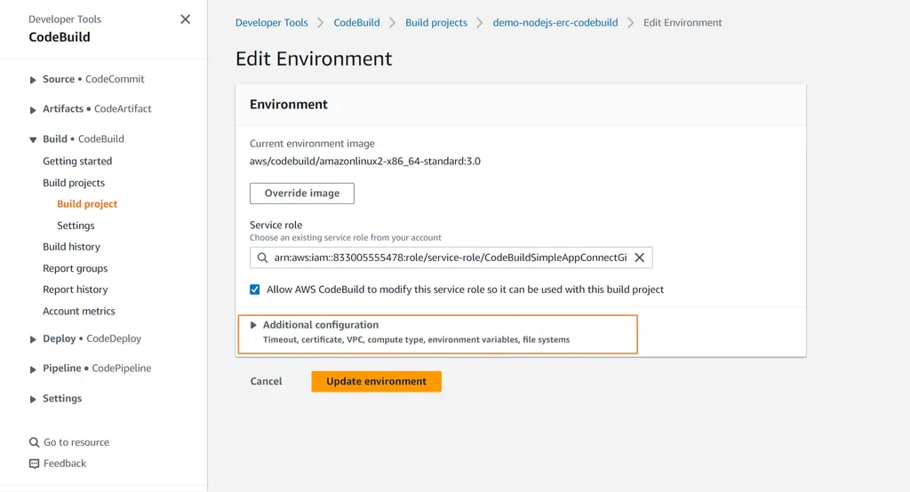Open Build history in sidebar
The width and height of the screenshot is (910, 492).
[x=71, y=247]
